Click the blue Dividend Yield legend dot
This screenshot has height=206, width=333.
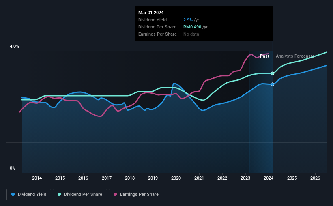click(x=13, y=194)
